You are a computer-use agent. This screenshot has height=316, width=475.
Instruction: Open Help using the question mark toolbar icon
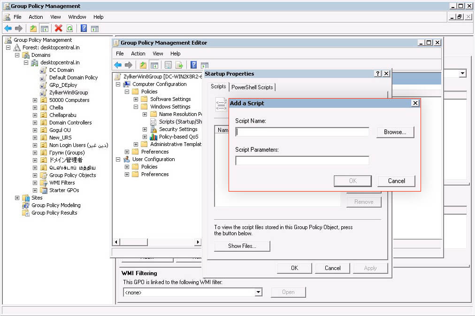(x=83, y=28)
